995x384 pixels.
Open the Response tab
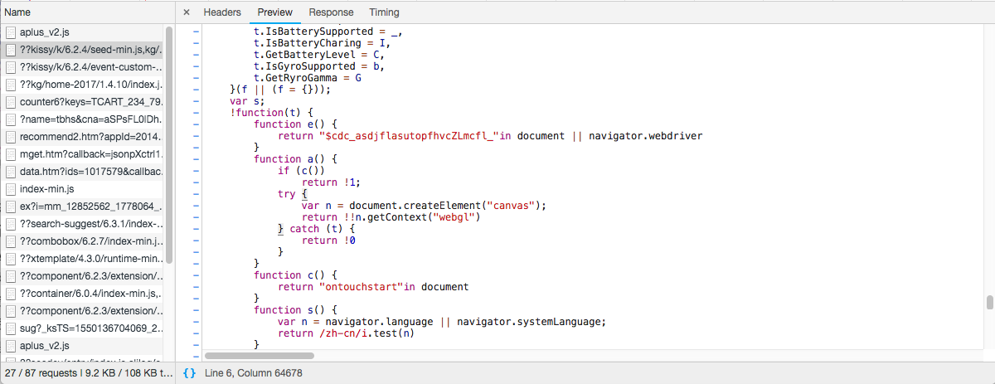[331, 12]
